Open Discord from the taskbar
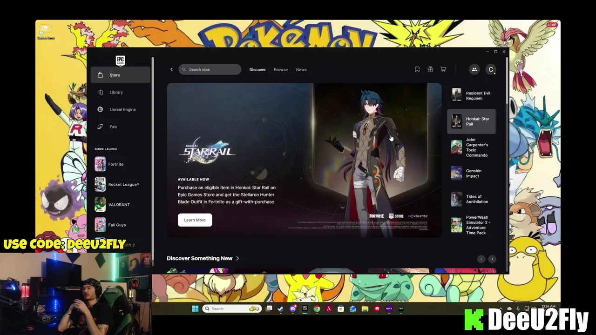This screenshot has width=596, height=335. pyautogui.click(x=293, y=308)
